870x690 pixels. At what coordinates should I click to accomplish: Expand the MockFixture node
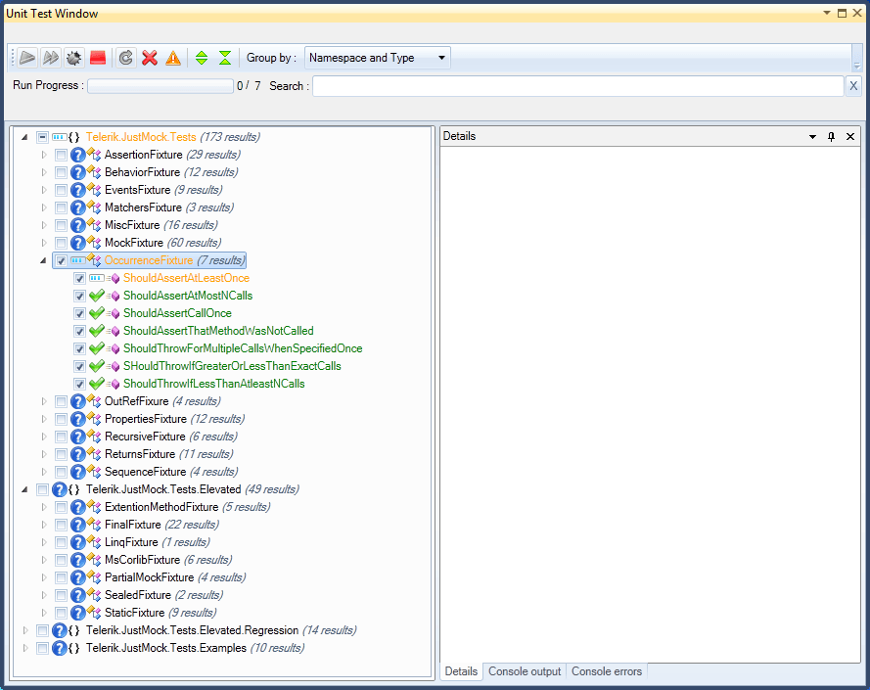point(44,243)
